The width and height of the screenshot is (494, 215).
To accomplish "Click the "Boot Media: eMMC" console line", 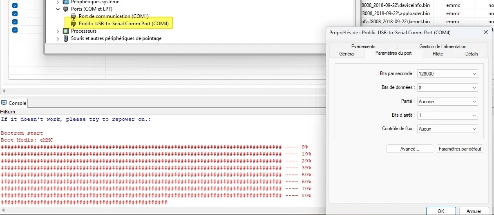I will (x=27, y=140).
